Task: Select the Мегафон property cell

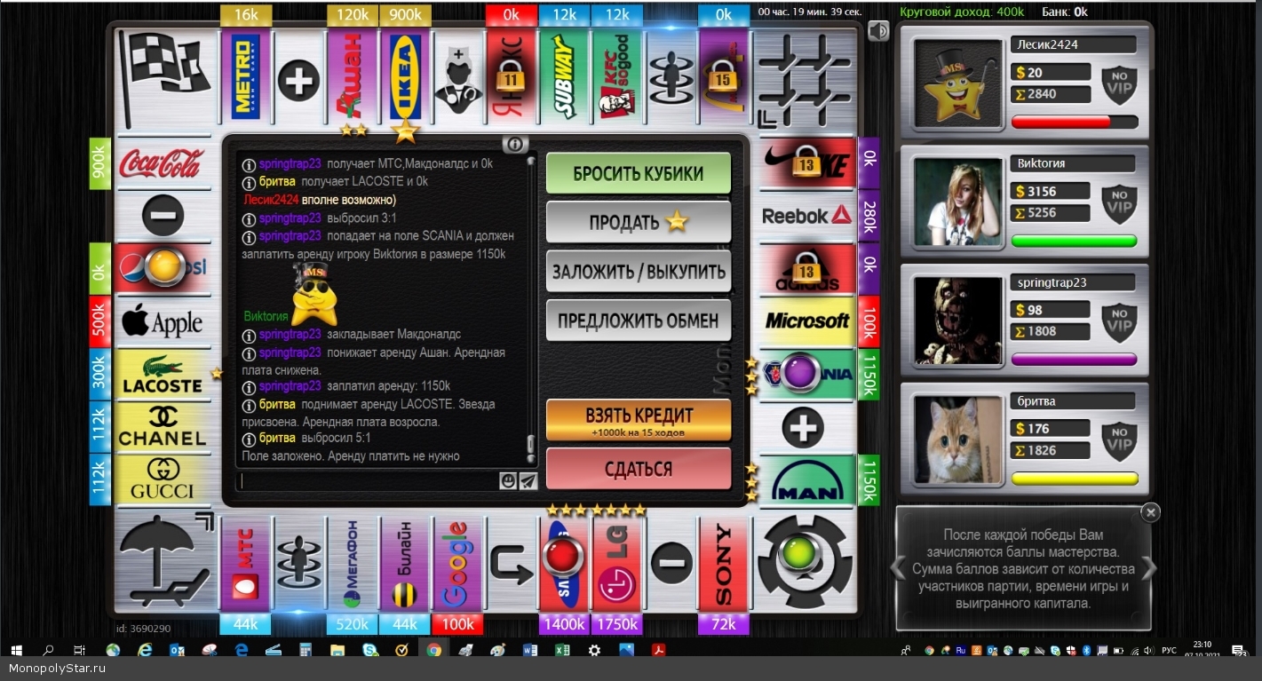Action: (352, 564)
